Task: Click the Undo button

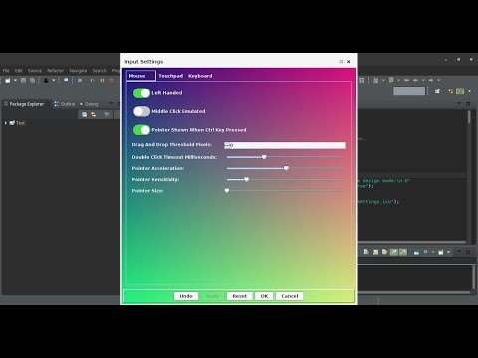Action: (x=186, y=296)
